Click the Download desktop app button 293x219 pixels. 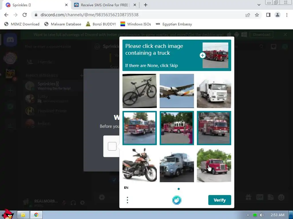(262, 35)
